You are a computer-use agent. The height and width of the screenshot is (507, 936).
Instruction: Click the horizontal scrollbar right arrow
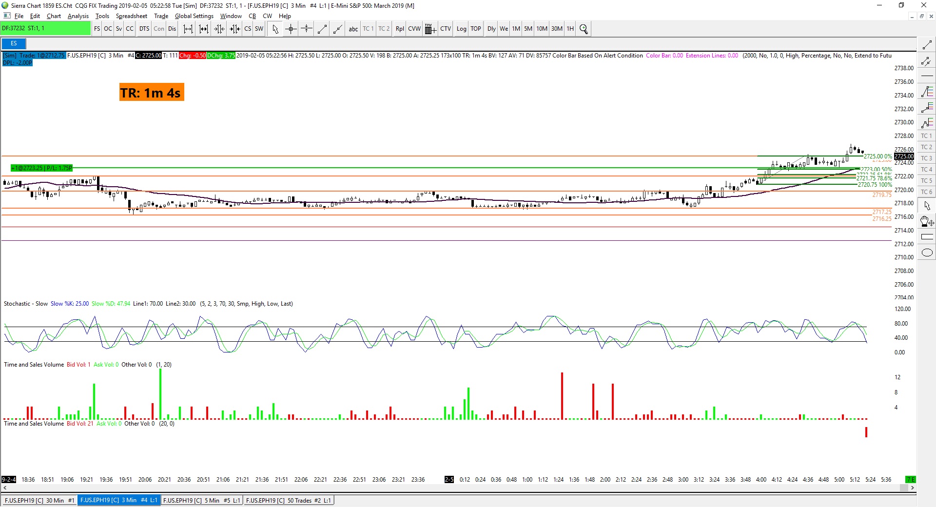pos(912,488)
